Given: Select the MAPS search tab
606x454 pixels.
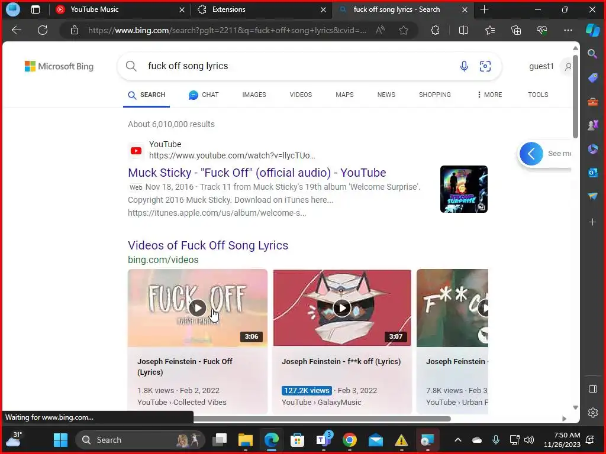Looking at the screenshot, I should tap(344, 95).
